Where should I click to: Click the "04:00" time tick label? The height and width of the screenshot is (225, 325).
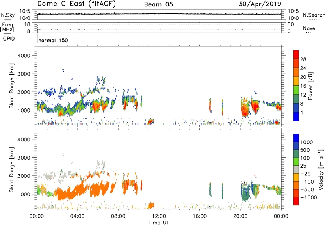(77, 216)
